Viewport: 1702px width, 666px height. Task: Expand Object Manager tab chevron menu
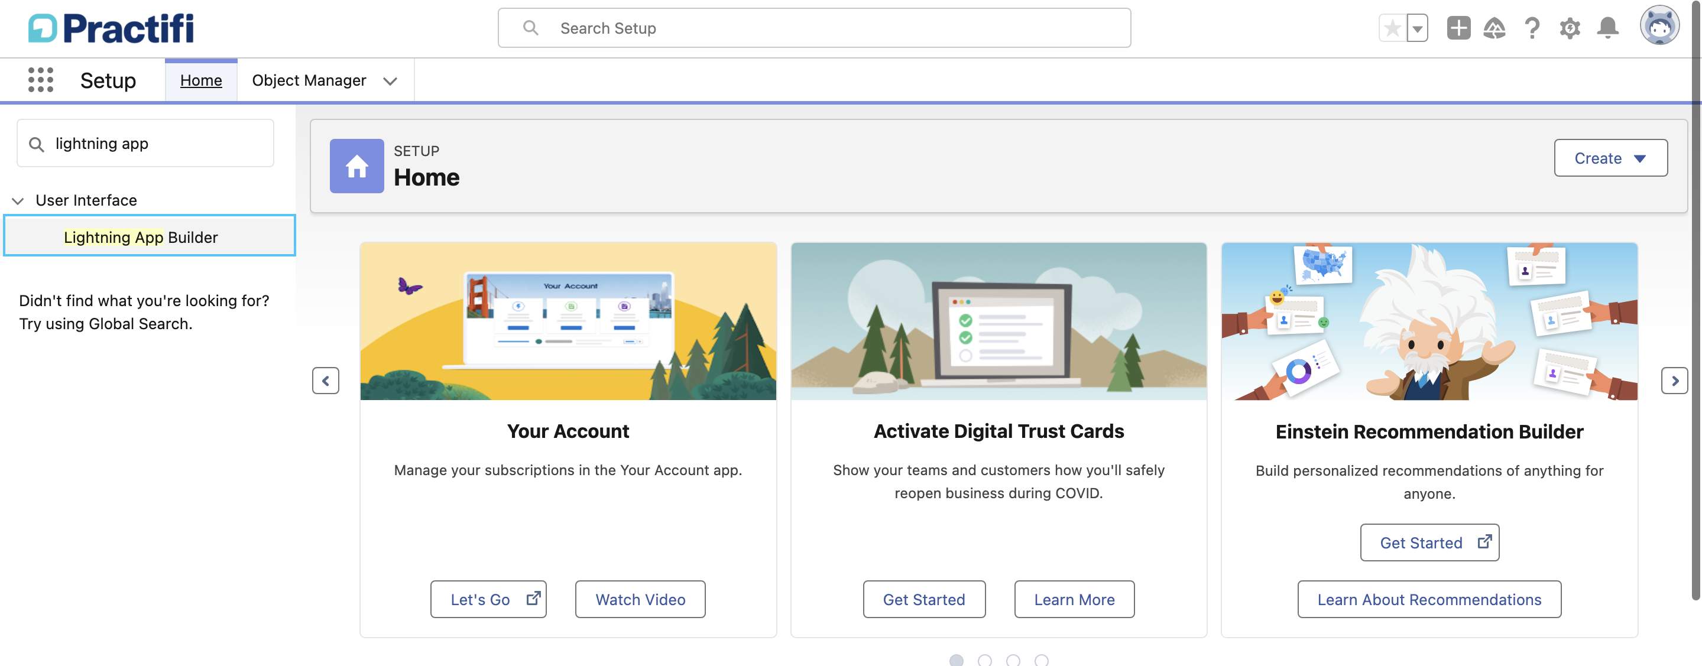coord(391,80)
